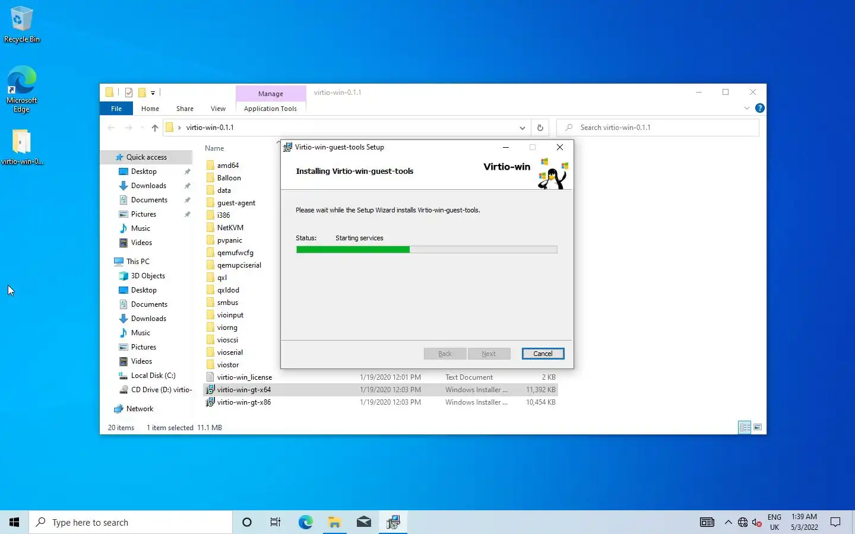
Task: Select the amd64 folder
Action: [x=228, y=166]
